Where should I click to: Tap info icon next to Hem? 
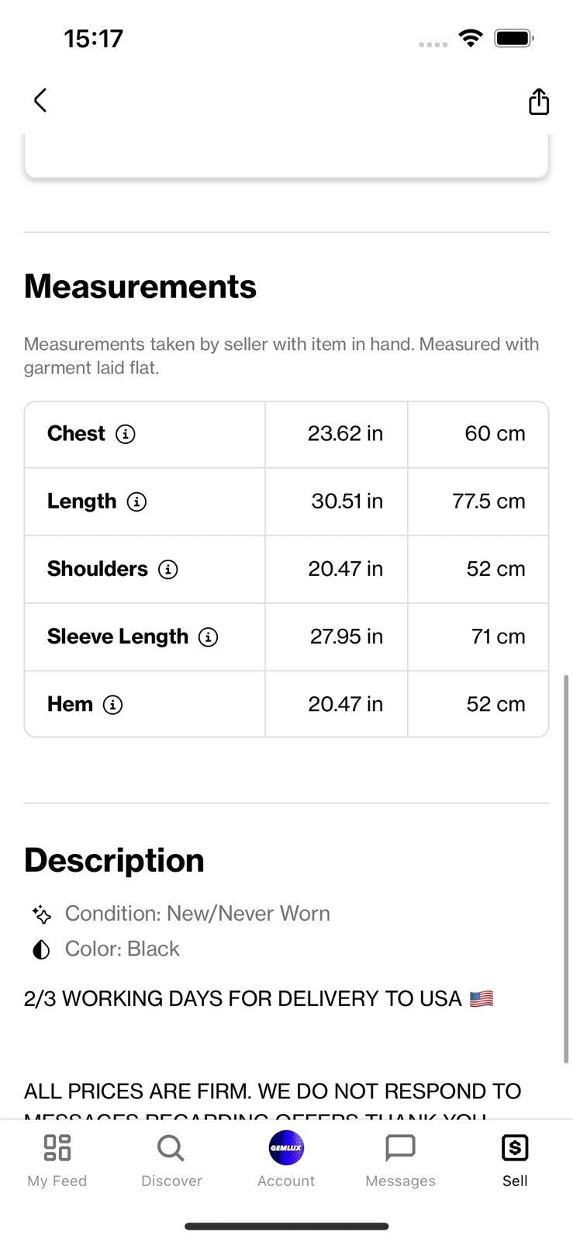[x=113, y=704]
